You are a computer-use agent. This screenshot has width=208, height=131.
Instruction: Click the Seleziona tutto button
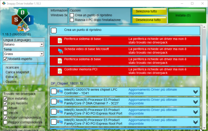150,12
